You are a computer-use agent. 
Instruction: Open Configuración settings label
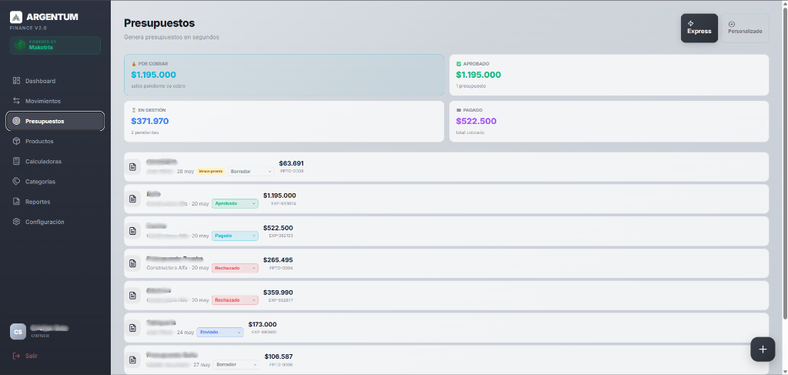(45, 222)
